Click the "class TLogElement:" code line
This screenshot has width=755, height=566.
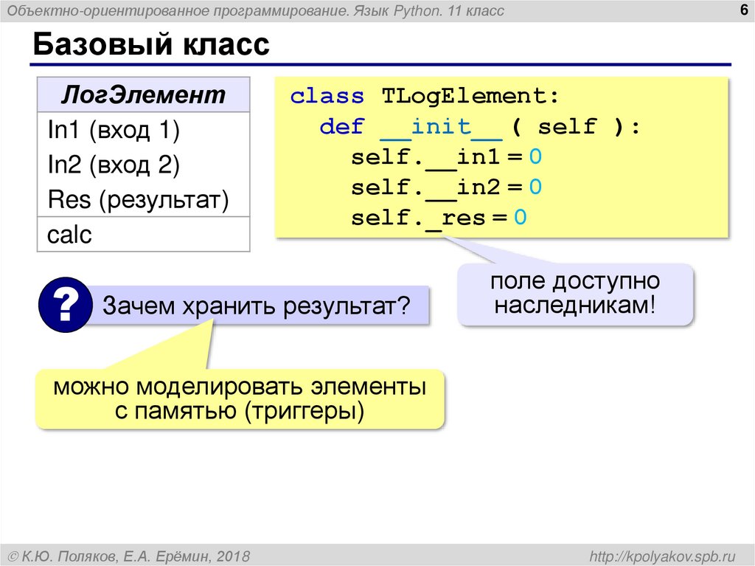[425, 96]
